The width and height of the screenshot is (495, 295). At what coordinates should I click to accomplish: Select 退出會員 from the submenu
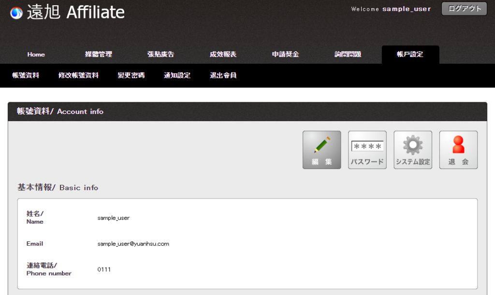[x=223, y=75]
